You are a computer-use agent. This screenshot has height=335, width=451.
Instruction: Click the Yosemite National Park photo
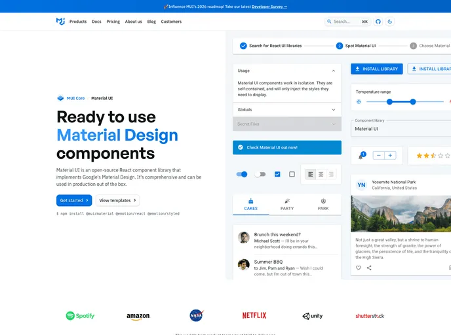click(x=401, y=214)
